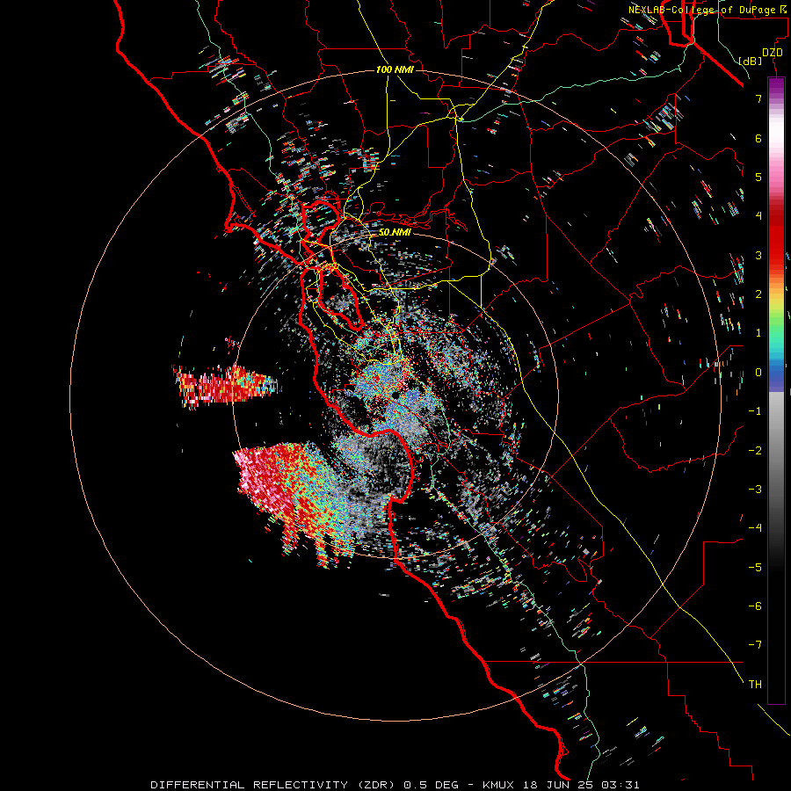The height and width of the screenshot is (791, 791).
Task: Click the "-3" value on the color scale
Action: pyautogui.click(x=755, y=490)
